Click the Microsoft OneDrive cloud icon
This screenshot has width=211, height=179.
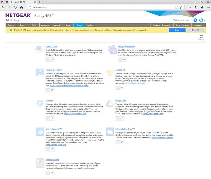[x=110, y=132]
